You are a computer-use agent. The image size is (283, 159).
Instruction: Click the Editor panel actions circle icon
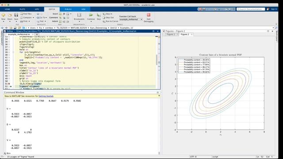point(153,31)
